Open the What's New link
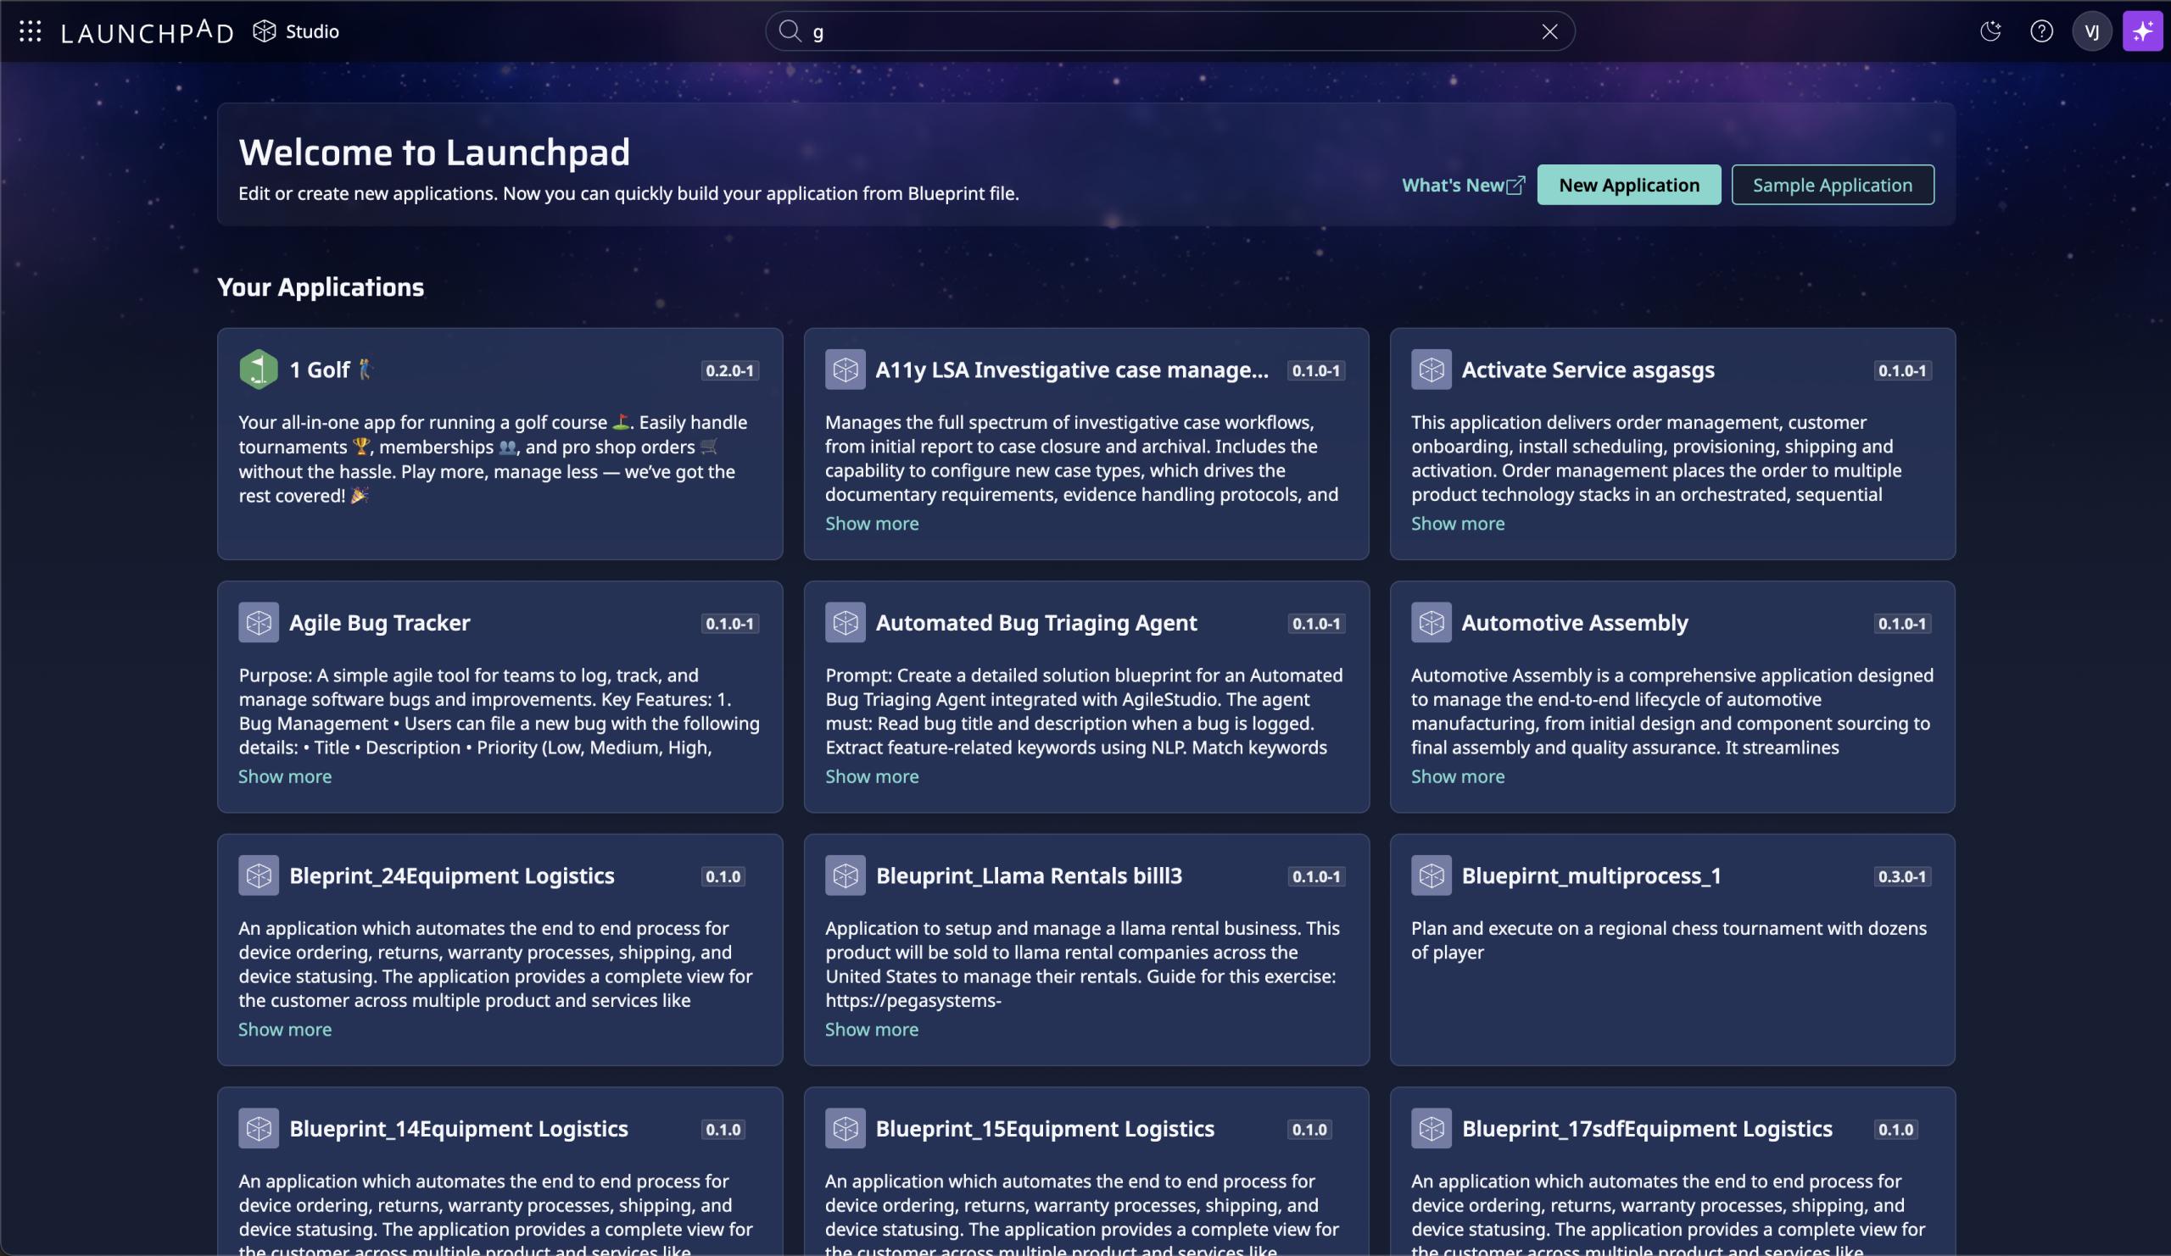Screen dimensions: 2171x1256 (x=1462, y=184)
